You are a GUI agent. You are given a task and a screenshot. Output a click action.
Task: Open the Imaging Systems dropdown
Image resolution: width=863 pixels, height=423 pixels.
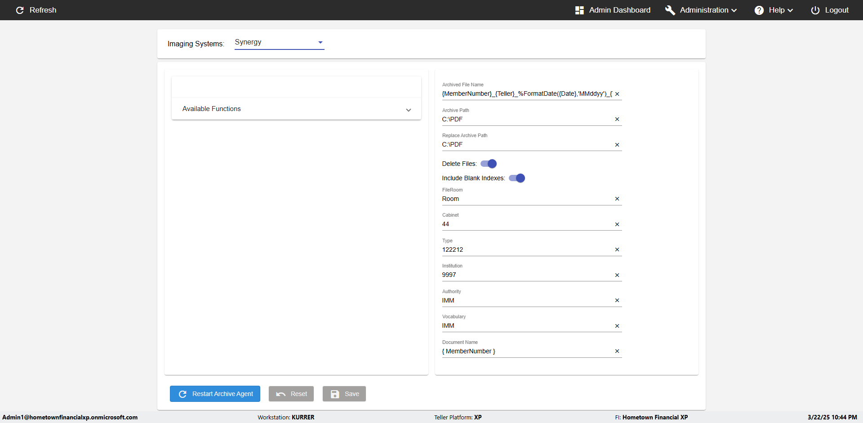point(279,42)
